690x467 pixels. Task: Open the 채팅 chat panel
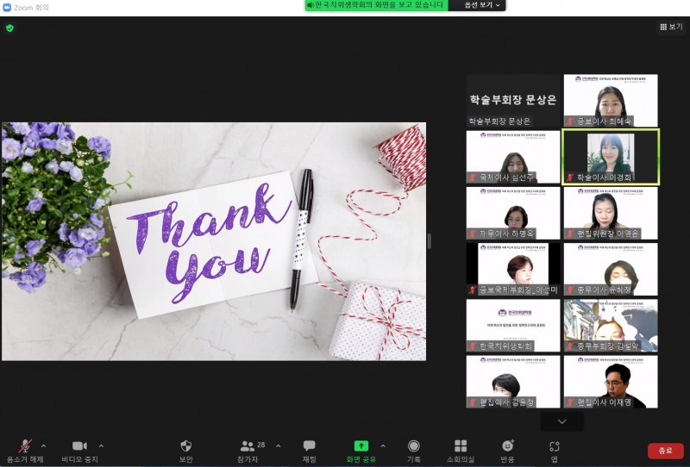309,446
